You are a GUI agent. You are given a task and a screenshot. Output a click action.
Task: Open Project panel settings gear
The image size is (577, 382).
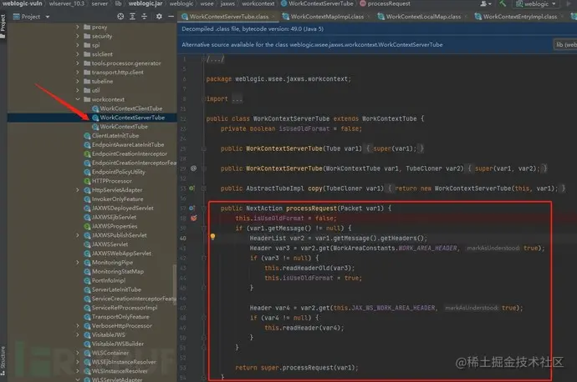[159, 17]
